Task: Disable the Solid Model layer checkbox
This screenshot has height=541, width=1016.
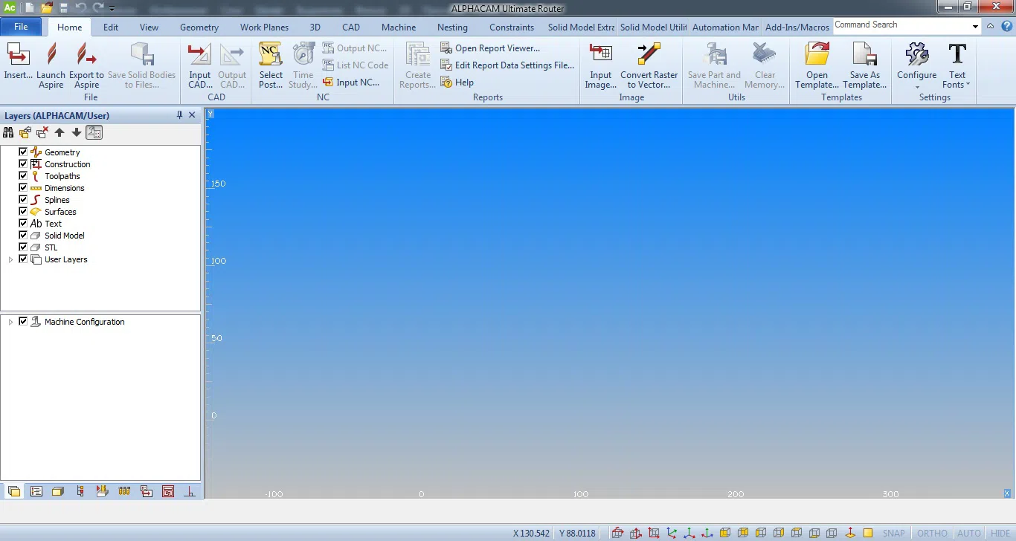Action: (23, 235)
